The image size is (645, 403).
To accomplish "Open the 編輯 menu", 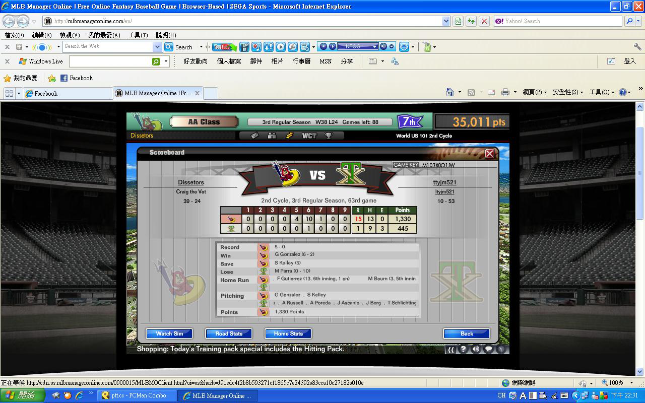I will [41, 35].
